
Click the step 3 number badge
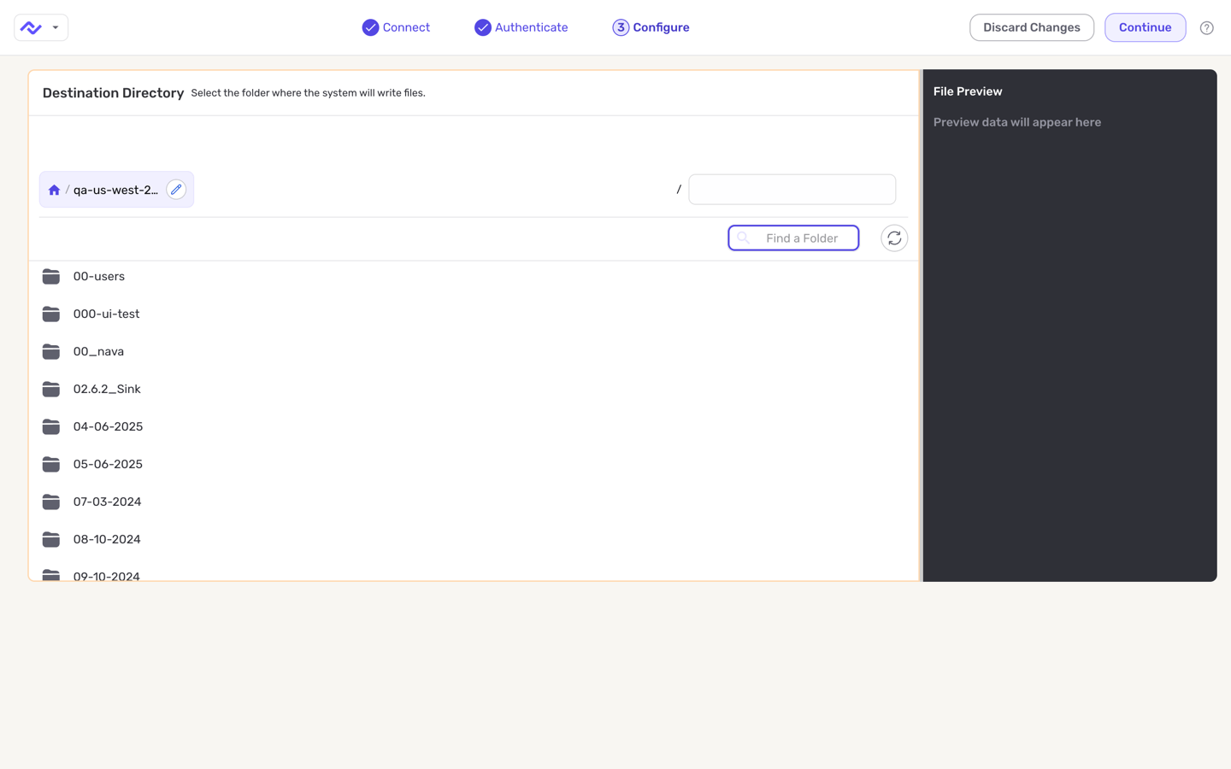(x=621, y=27)
